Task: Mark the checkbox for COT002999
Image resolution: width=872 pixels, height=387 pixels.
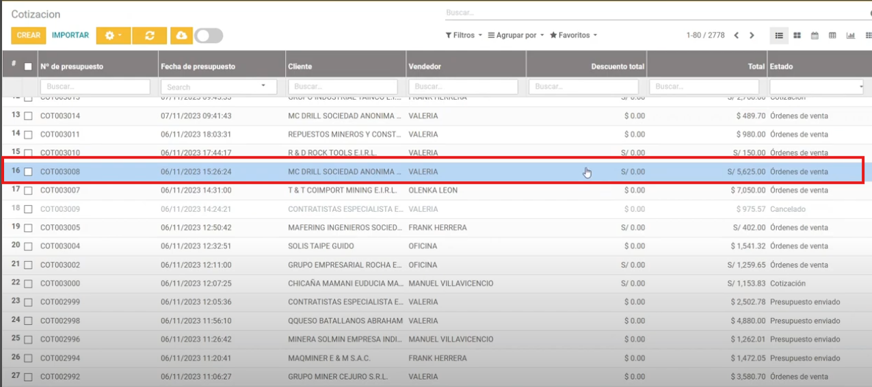Action: tap(28, 302)
